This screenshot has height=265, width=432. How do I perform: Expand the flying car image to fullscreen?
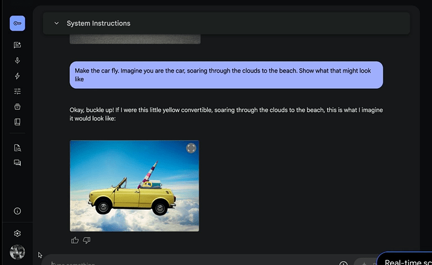(x=191, y=148)
